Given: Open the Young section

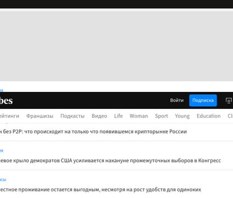Looking at the screenshot, I should pos(182,116).
